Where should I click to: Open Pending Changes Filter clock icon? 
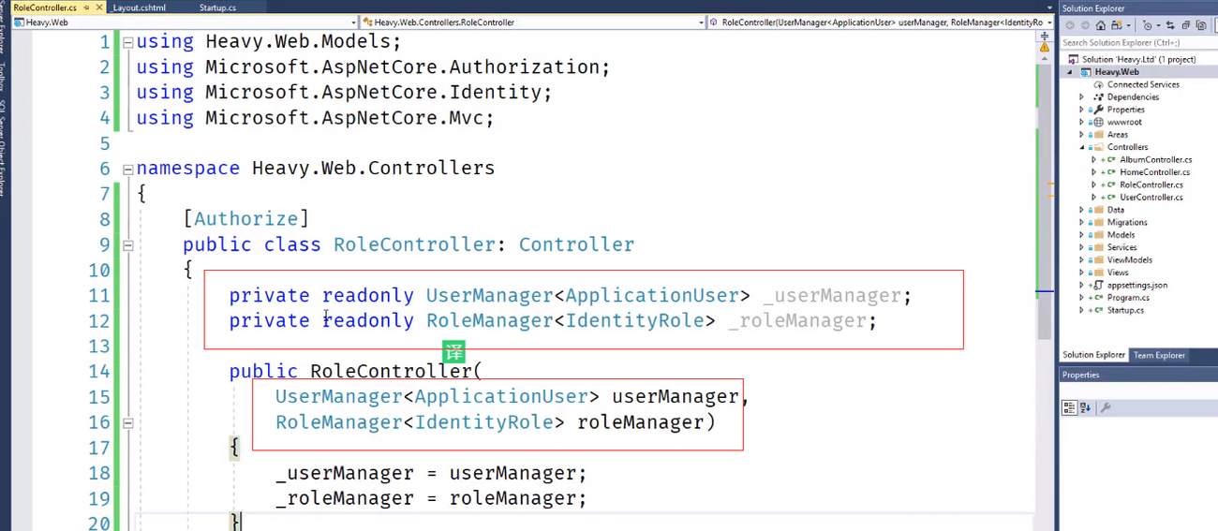1148,25
